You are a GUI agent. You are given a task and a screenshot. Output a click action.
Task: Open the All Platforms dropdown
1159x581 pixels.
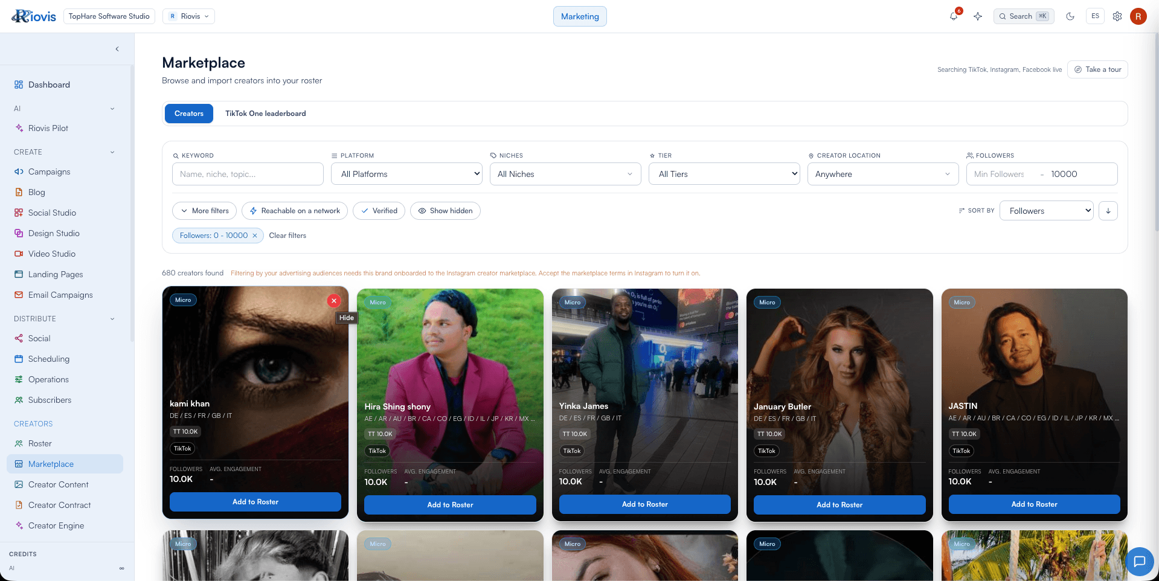407,174
